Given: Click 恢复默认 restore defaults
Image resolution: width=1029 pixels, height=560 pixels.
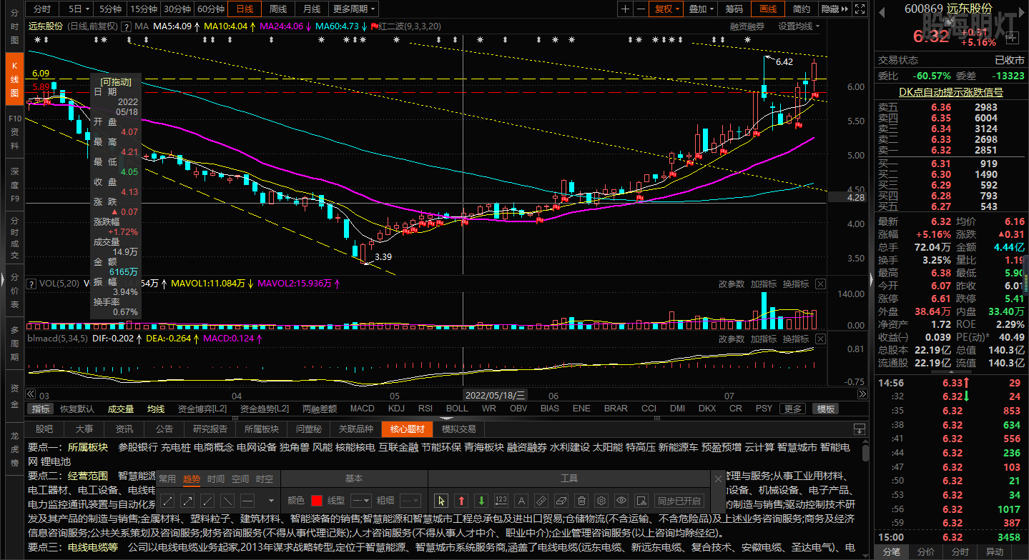Looking at the screenshot, I should coord(77,409).
